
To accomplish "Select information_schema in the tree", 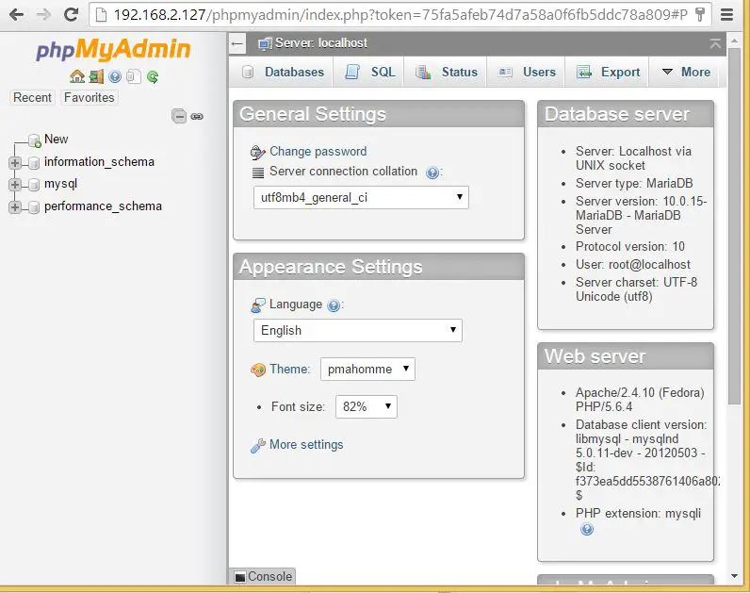I will 99,162.
